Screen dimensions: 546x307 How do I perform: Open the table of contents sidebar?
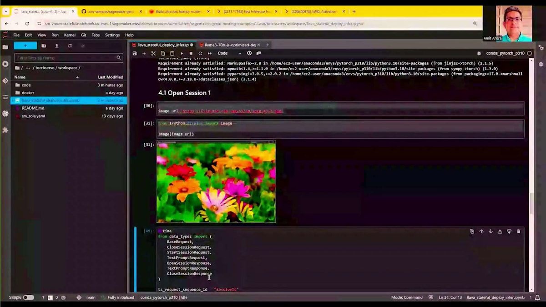(5, 97)
